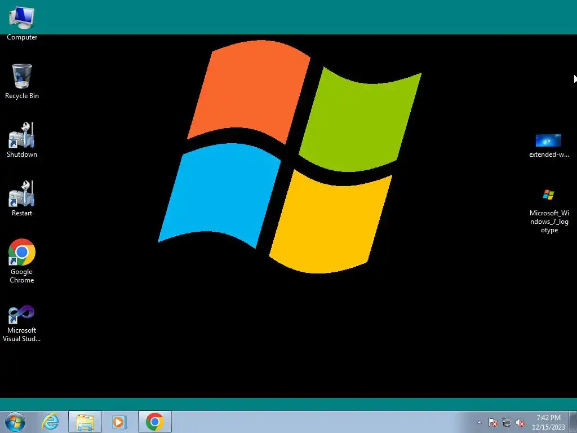Select the extended-w... image file

point(549,146)
